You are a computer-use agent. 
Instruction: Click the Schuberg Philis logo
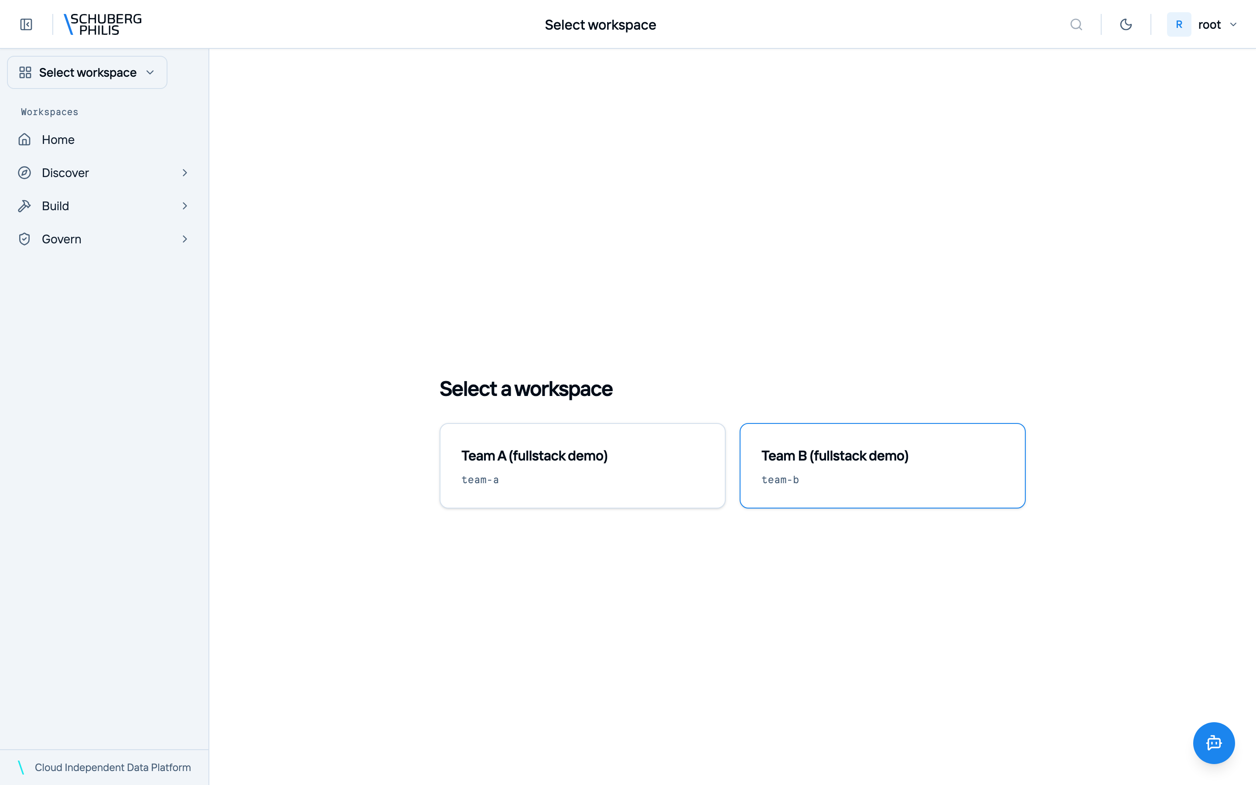coord(102,24)
